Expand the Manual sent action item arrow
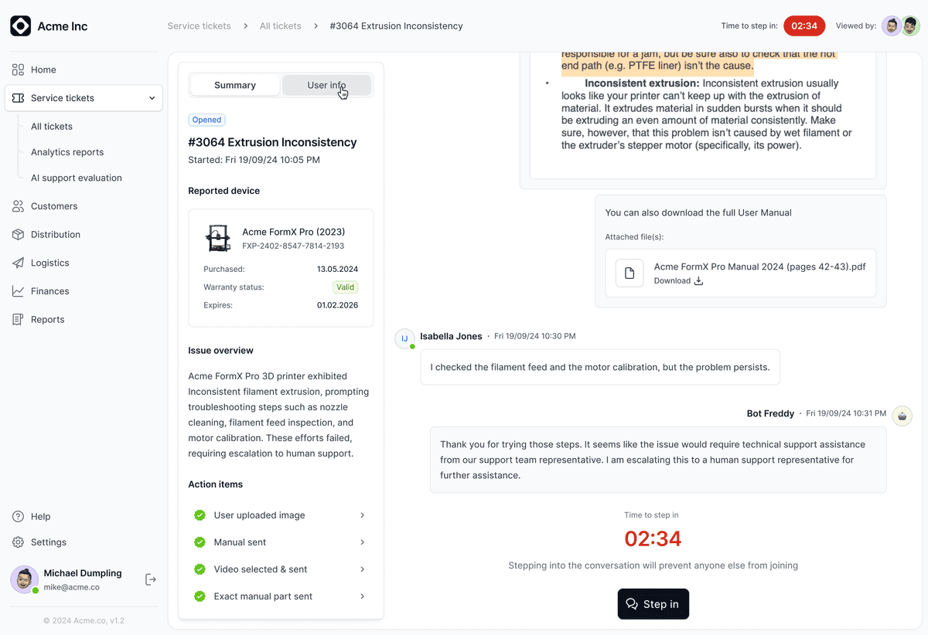 pos(362,542)
